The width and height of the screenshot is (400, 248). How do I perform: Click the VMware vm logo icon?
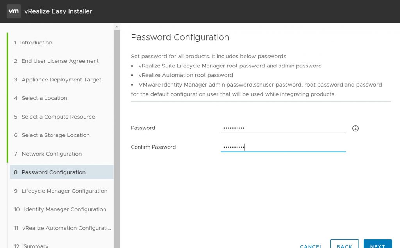14,11
